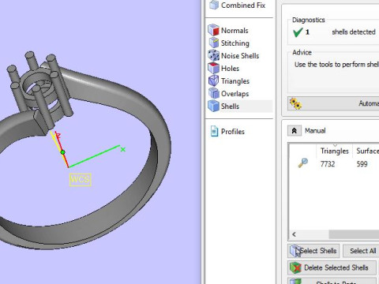Viewport: 379px width, 284px height.
Task: Click the Select All button
Action: (361, 251)
